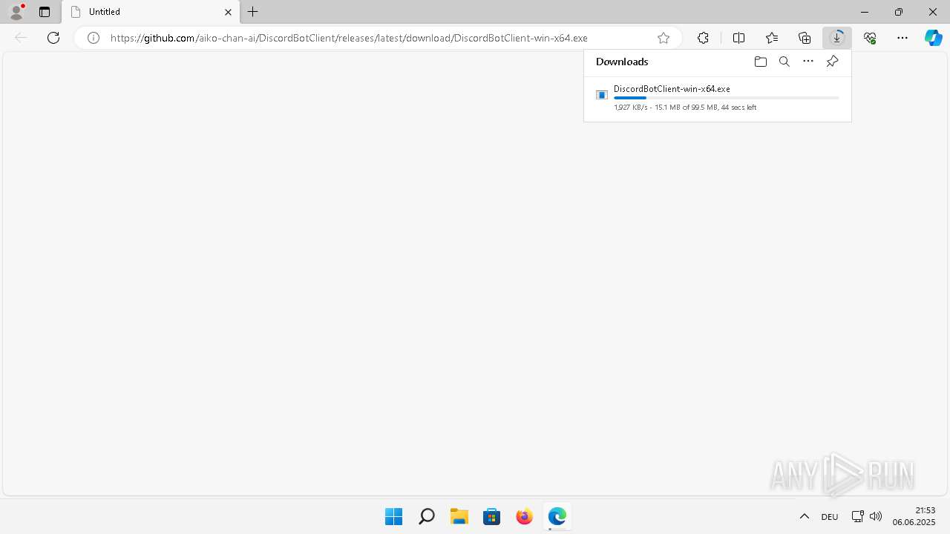Search downloads
The width and height of the screenshot is (950, 534).
click(784, 62)
